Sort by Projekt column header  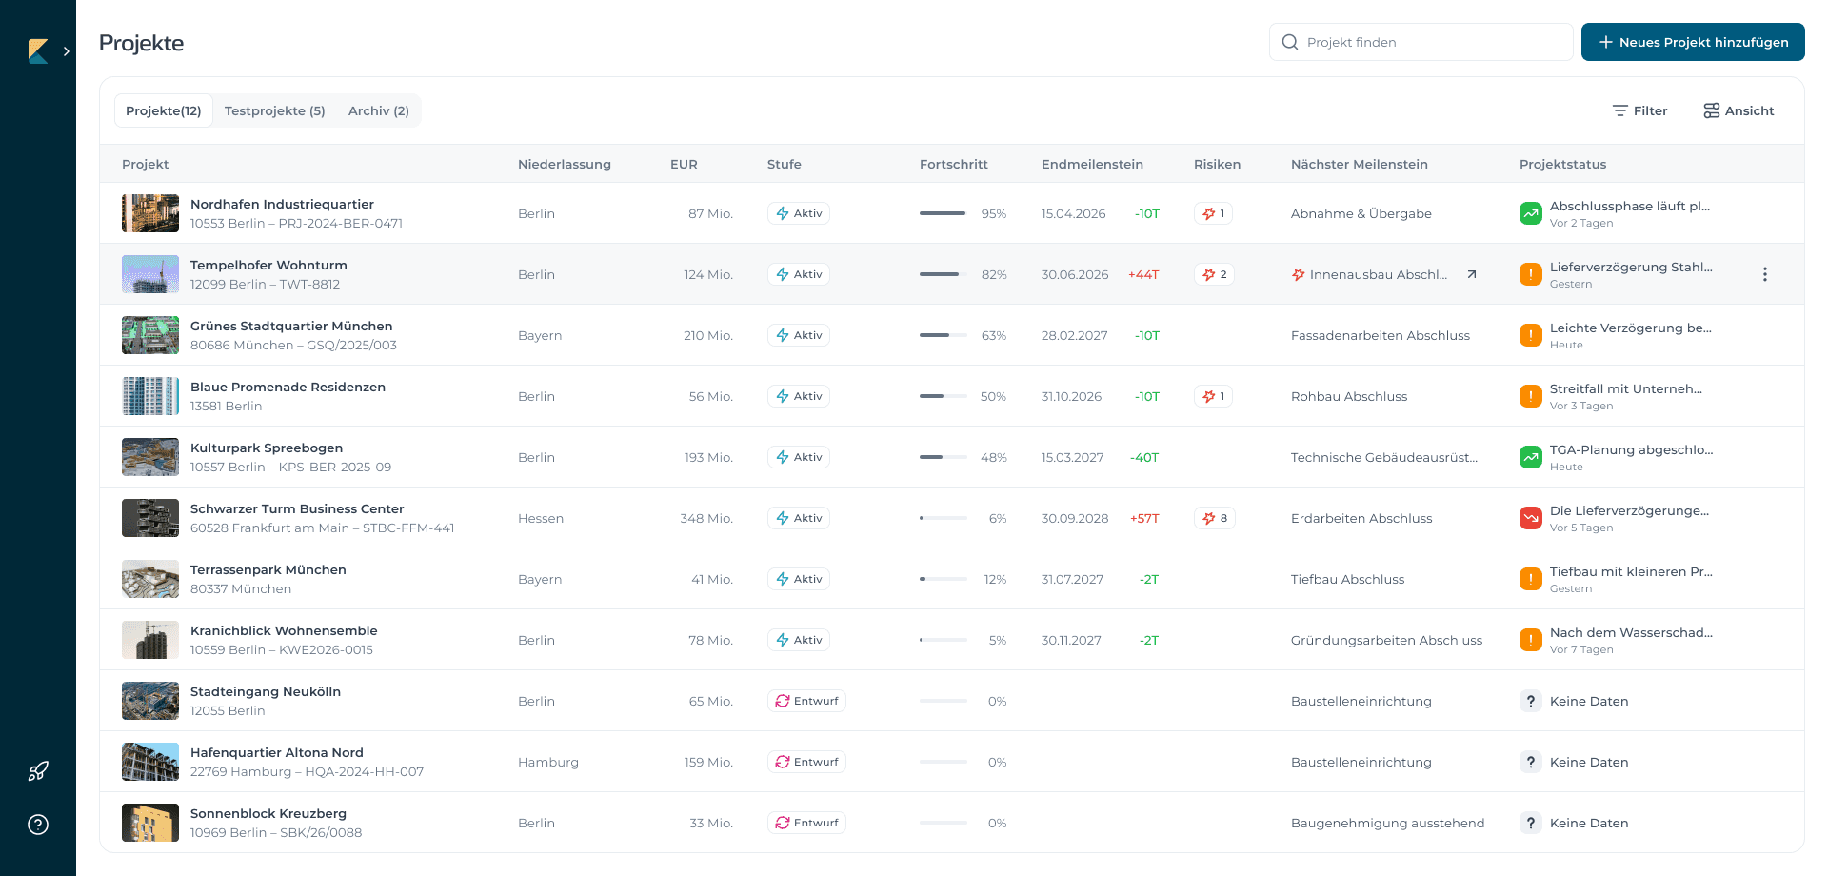146,164
